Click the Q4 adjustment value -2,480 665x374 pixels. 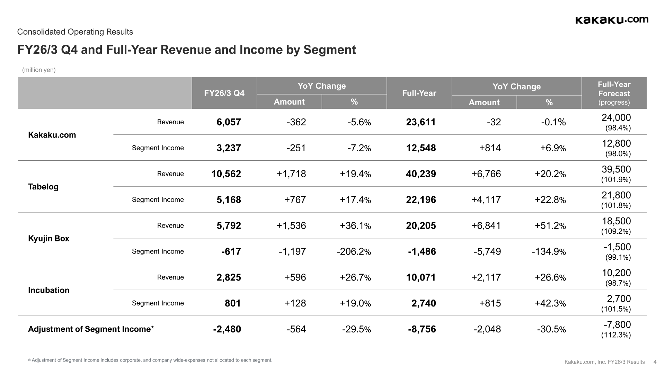(x=227, y=329)
